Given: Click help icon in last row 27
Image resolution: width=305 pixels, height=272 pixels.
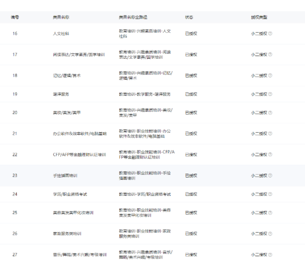Looking at the screenshot, I should pyautogui.click(x=270, y=255).
